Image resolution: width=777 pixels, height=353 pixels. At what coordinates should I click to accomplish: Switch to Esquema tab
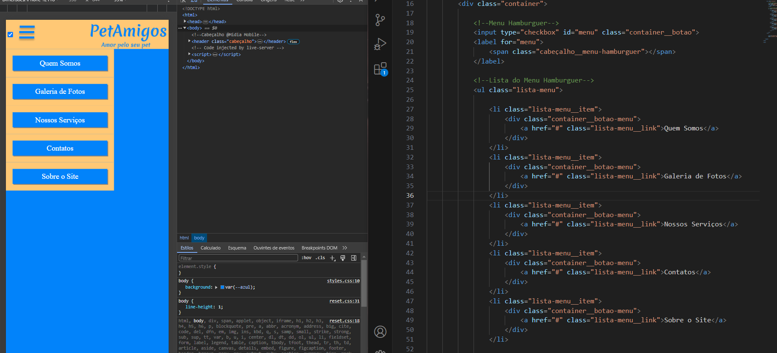[237, 248]
